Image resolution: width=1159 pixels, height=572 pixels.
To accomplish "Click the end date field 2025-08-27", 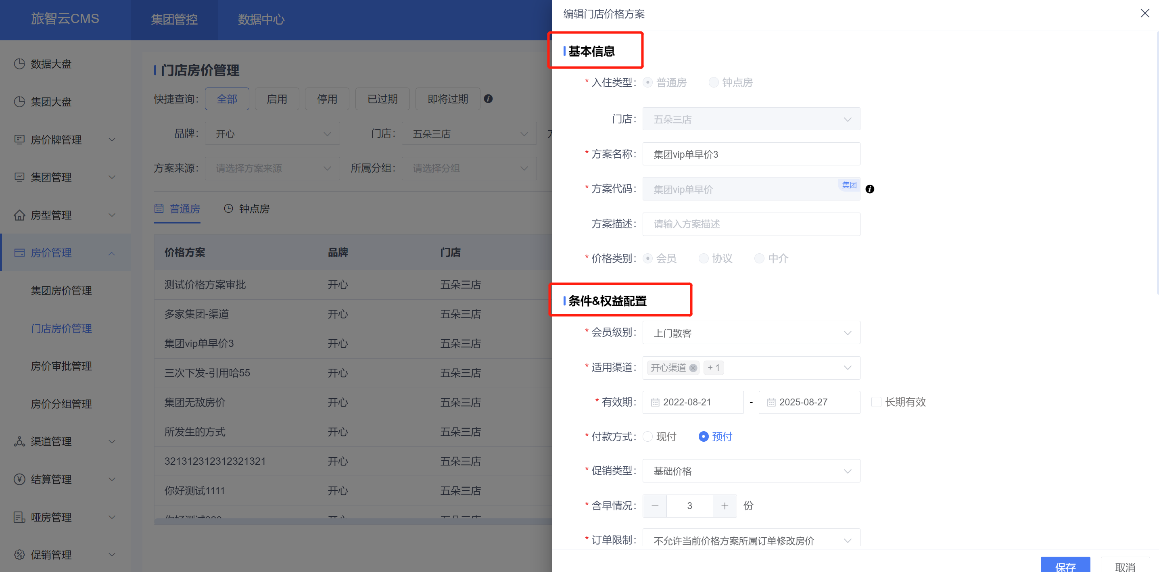I will coord(809,402).
